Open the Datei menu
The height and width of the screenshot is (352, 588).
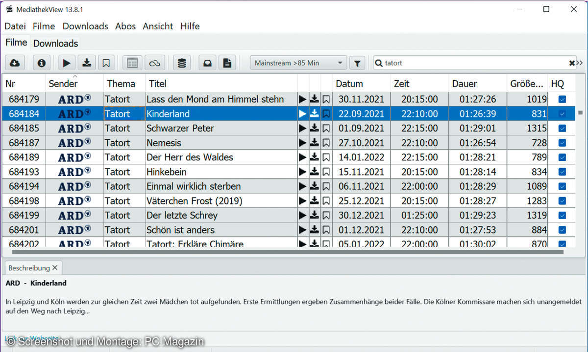[15, 26]
